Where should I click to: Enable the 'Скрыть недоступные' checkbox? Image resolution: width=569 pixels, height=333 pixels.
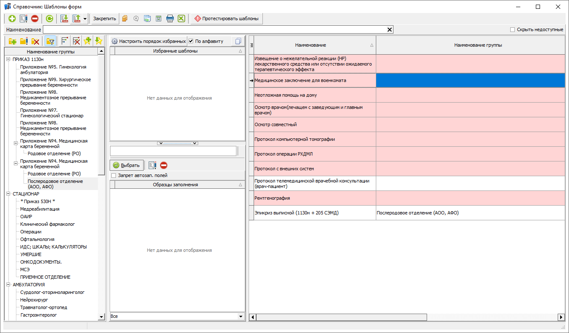[x=512, y=29]
